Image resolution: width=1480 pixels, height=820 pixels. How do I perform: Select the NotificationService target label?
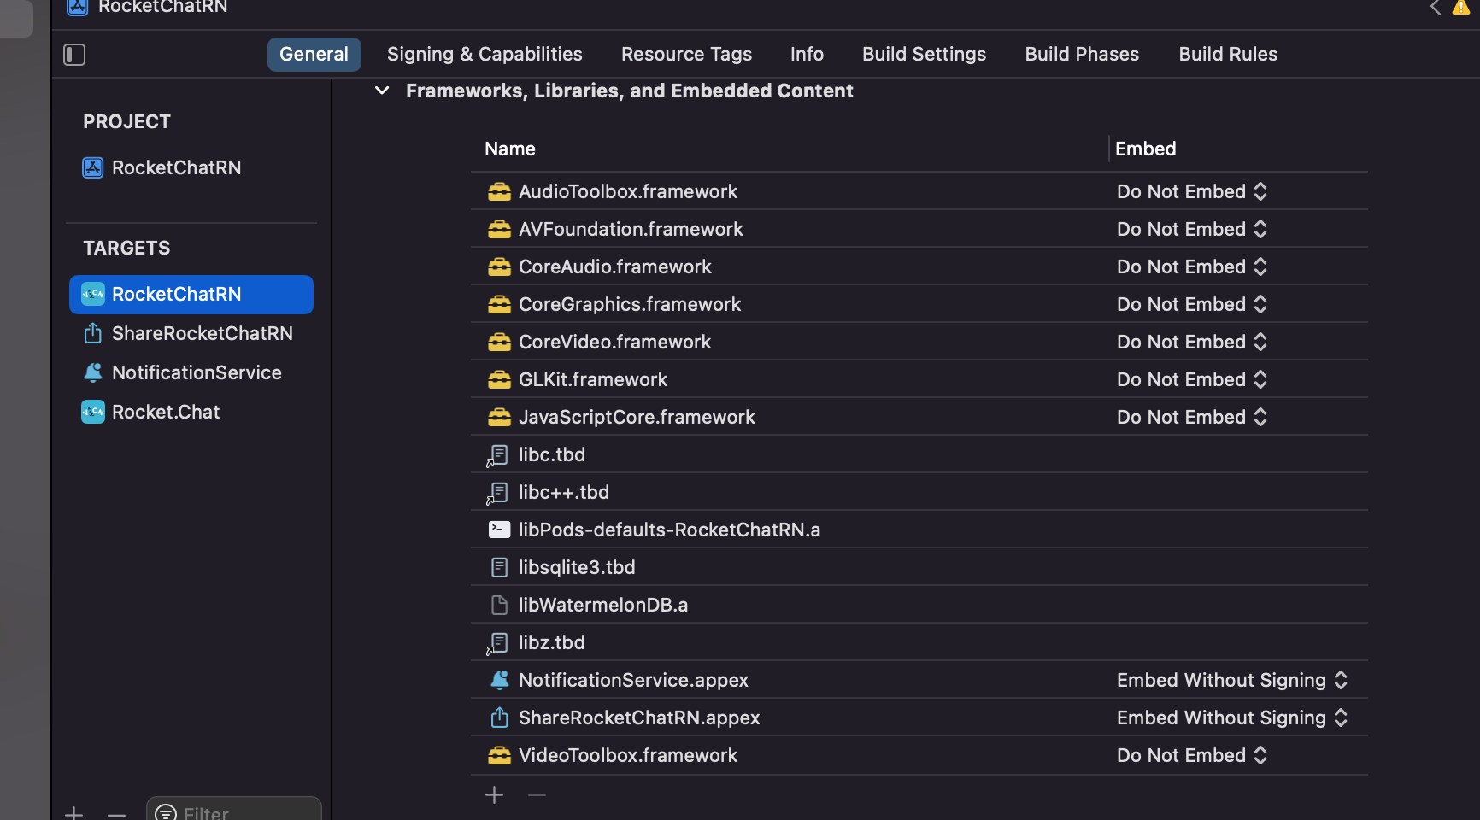coord(197,372)
